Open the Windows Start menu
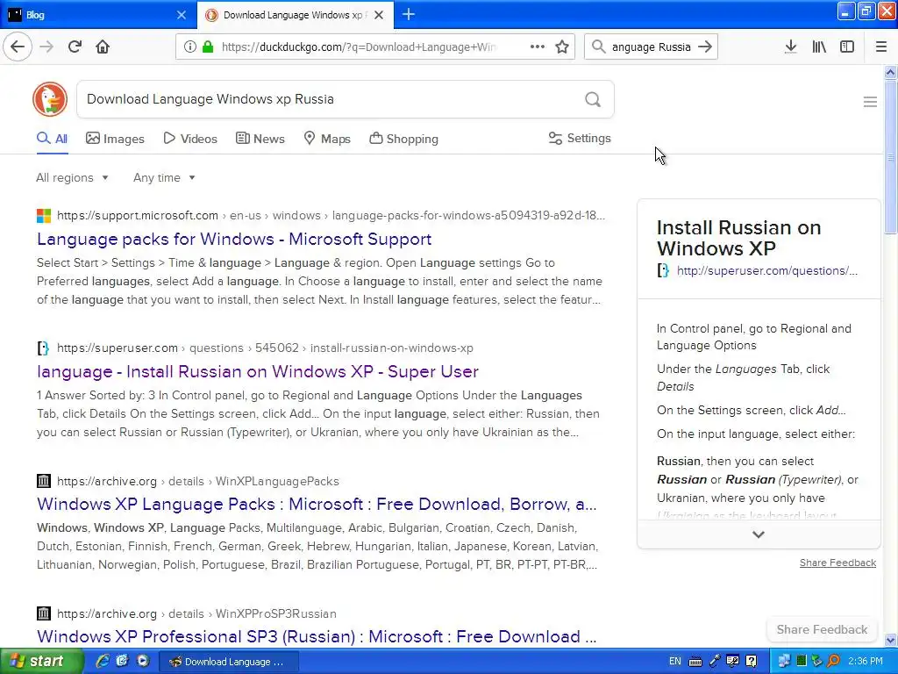Viewport: 898px width, 674px height. (x=40, y=662)
